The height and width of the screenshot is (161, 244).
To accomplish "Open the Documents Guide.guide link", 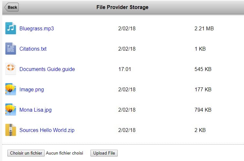I will (47, 69).
